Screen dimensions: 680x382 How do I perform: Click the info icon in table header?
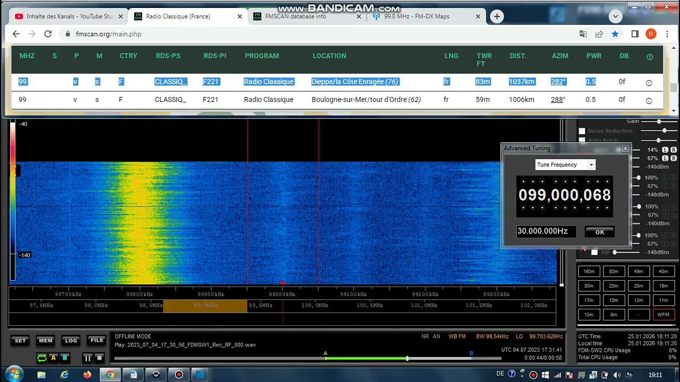click(x=649, y=57)
